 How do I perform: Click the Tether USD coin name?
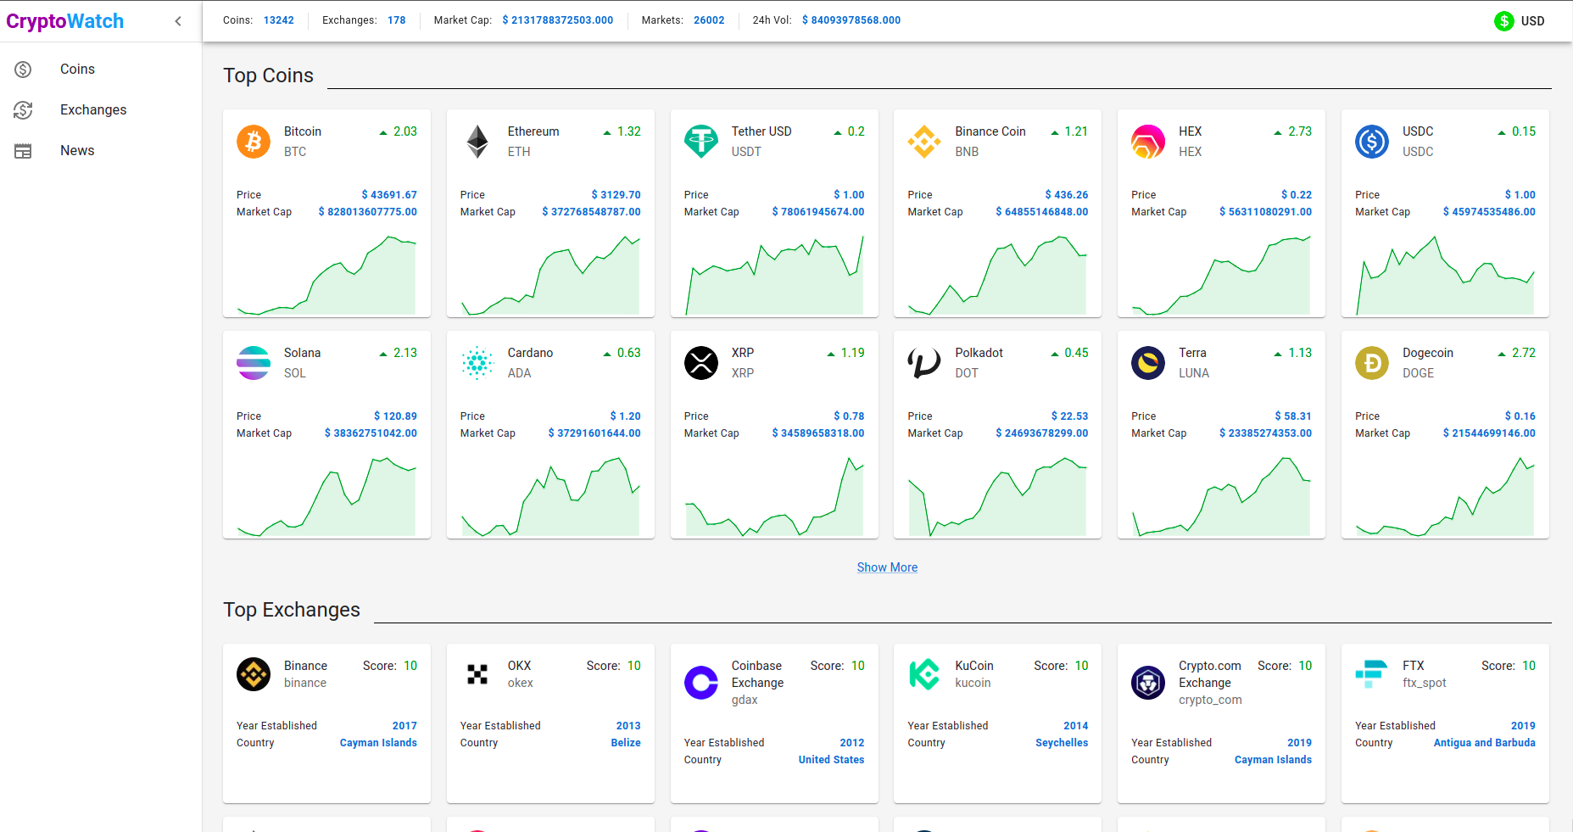coord(761,131)
